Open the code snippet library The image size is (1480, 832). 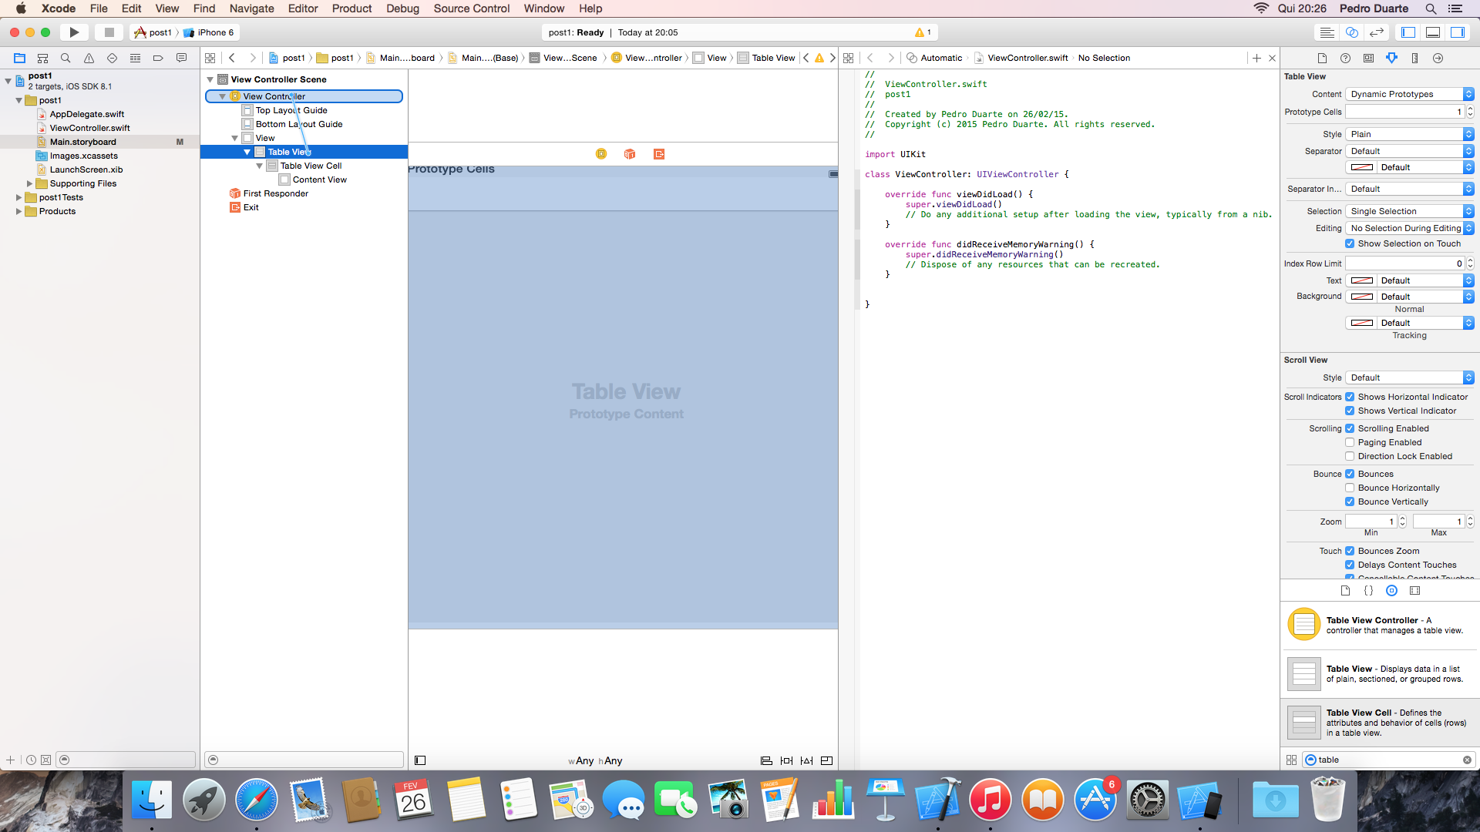coord(1368,591)
